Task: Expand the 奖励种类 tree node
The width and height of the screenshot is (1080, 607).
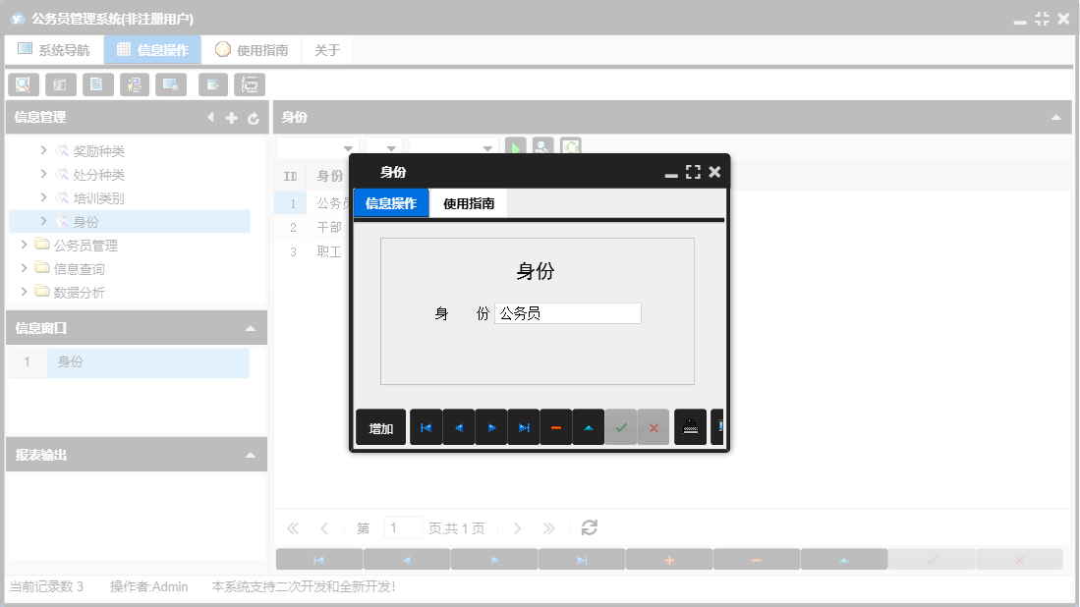Action: pos(42,150)
